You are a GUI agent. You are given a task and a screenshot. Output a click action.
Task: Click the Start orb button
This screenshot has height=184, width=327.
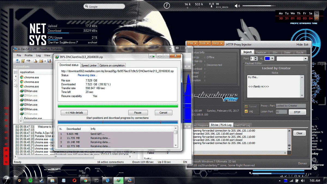pyautogui.click(x=6, y=180)
